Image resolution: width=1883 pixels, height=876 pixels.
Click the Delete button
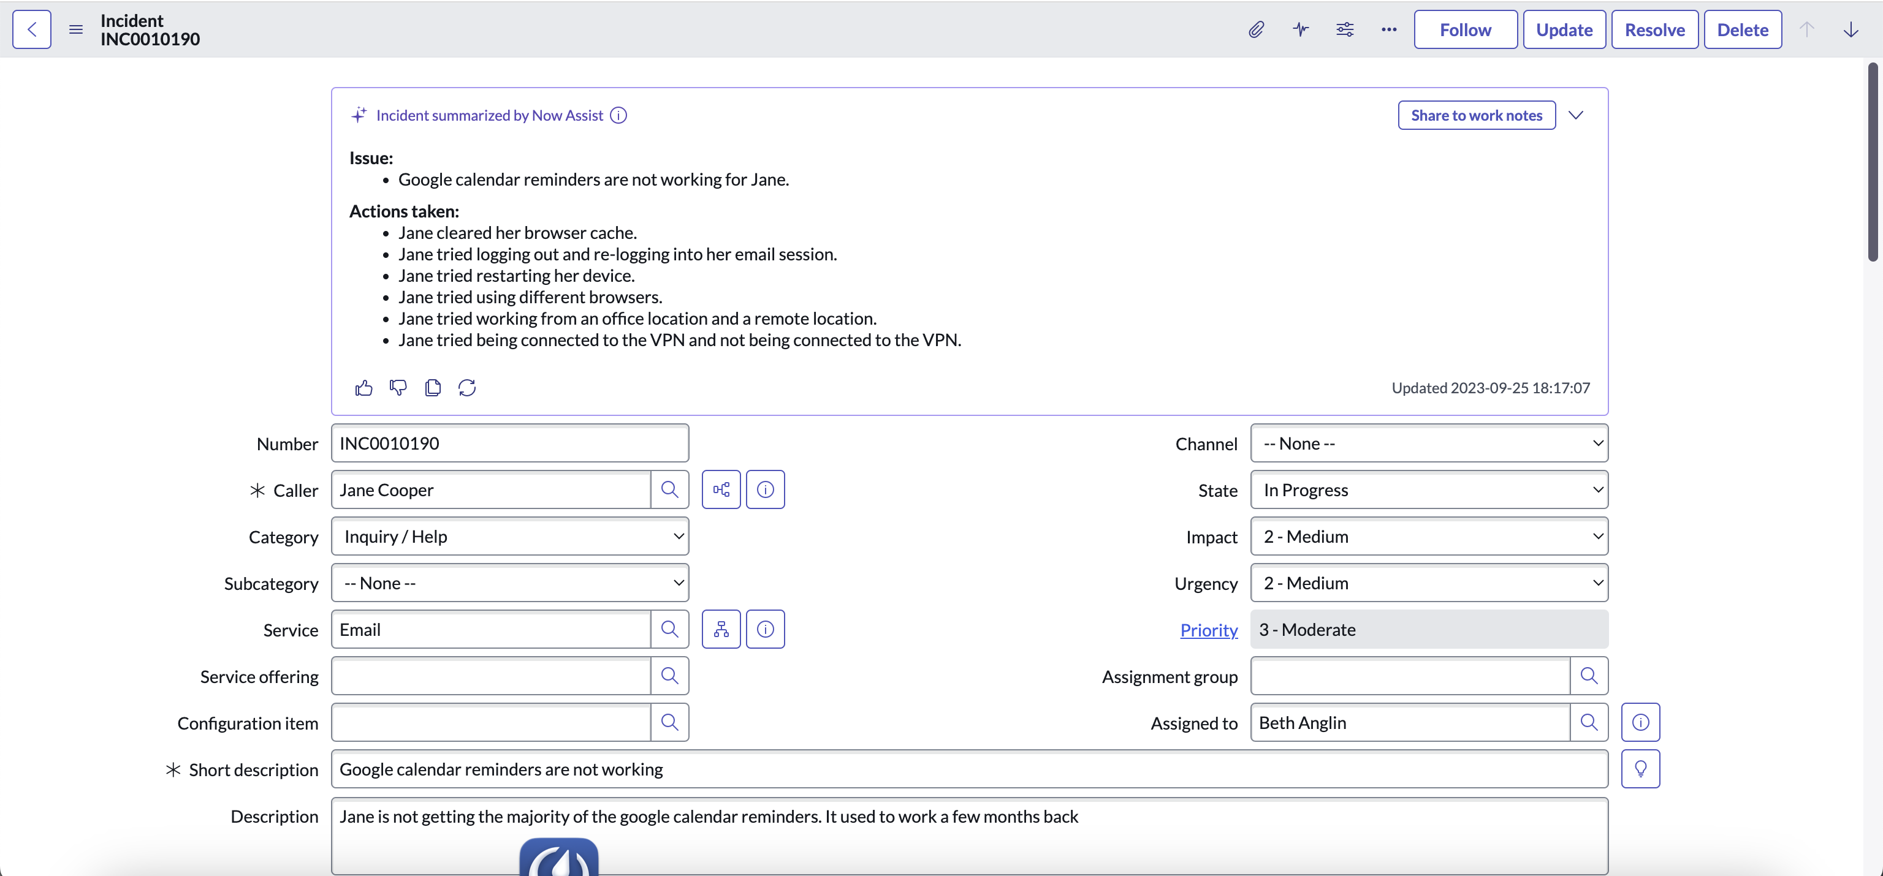1743,29
